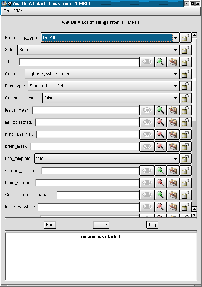Browse files with folder icon for lesion_mask
Screen dimensions: 202x287
click(173, 110)
